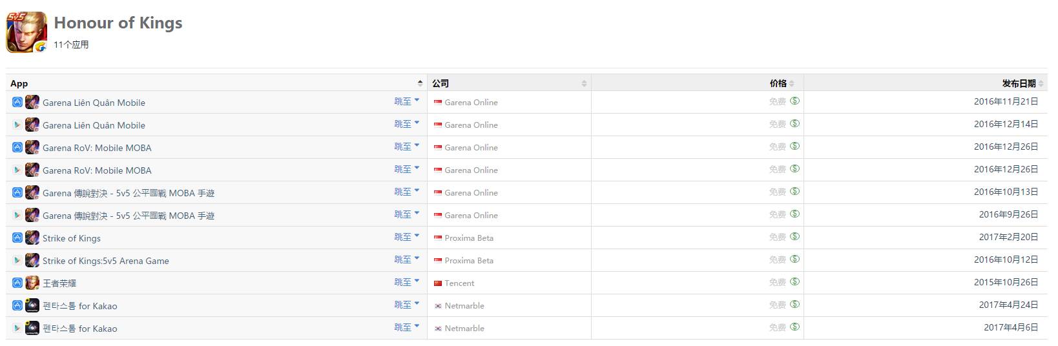Image resolution: width=1058 pixels, height=346 pixels.
Task: Click App Store icon beside 王者荣耀
Action: 17,283
